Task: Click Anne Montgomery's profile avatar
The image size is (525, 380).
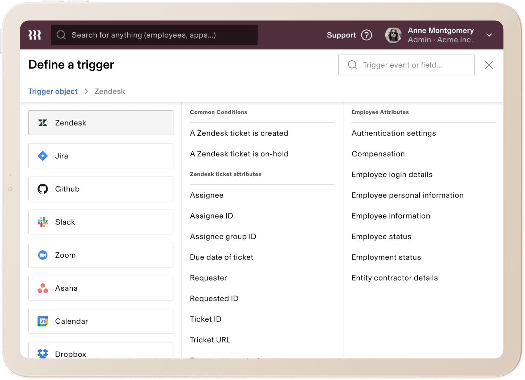Action: 393,35
